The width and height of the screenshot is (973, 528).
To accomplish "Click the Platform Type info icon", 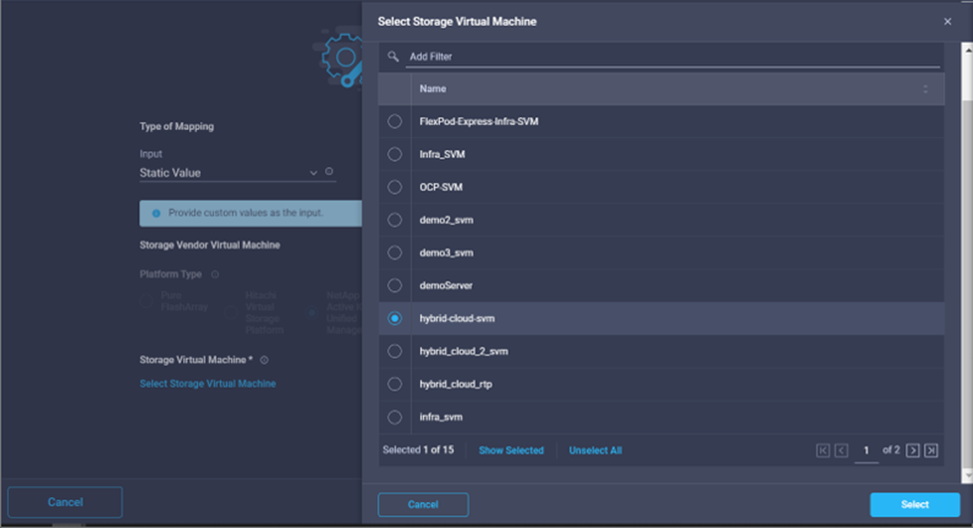I will pos(215,274).
